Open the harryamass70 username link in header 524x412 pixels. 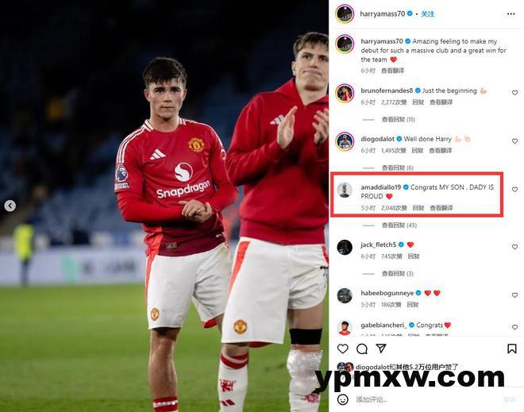coord(383,13)
